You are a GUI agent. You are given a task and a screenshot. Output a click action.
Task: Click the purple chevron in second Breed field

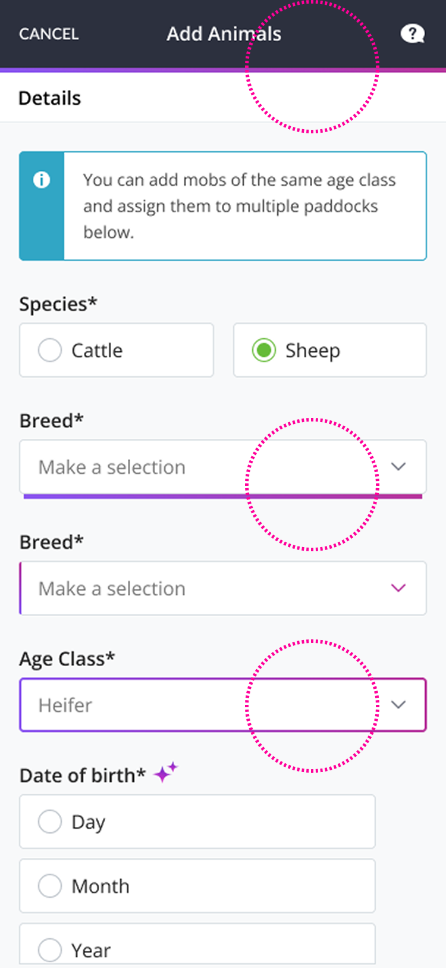pos(398,588)
